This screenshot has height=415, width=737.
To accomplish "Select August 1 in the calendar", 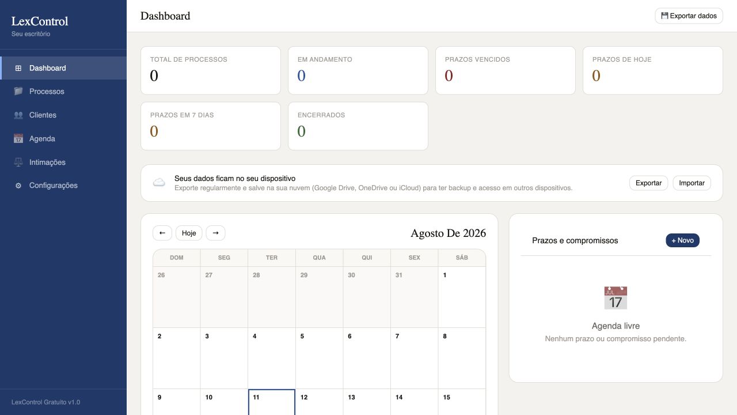I will (462, 297).
